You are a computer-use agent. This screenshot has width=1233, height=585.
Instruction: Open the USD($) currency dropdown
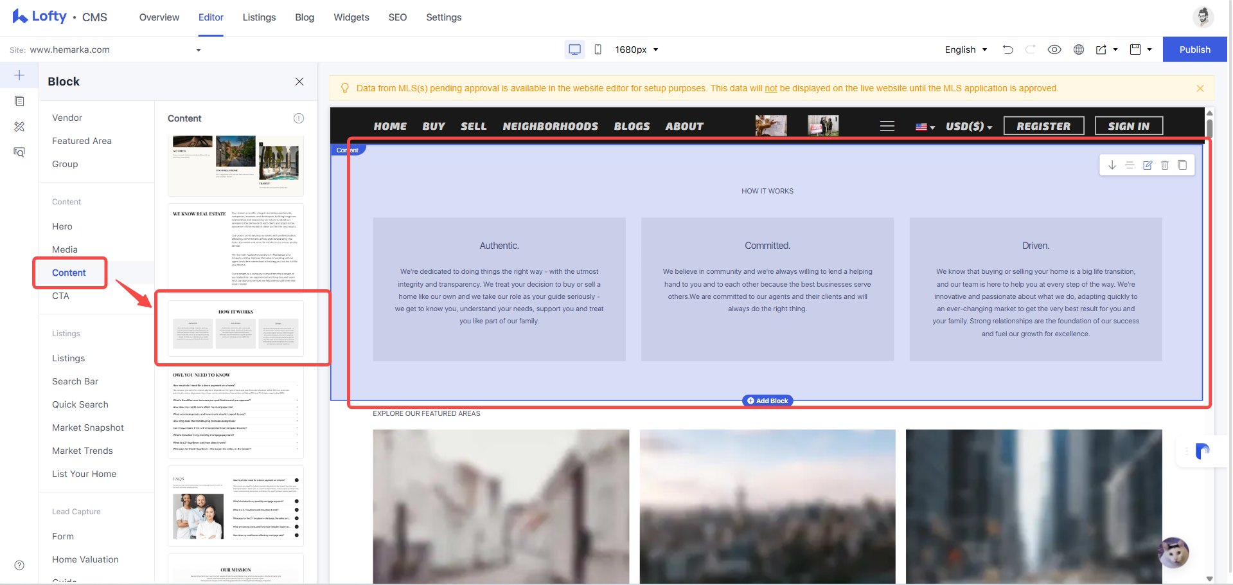pos(969,127)
